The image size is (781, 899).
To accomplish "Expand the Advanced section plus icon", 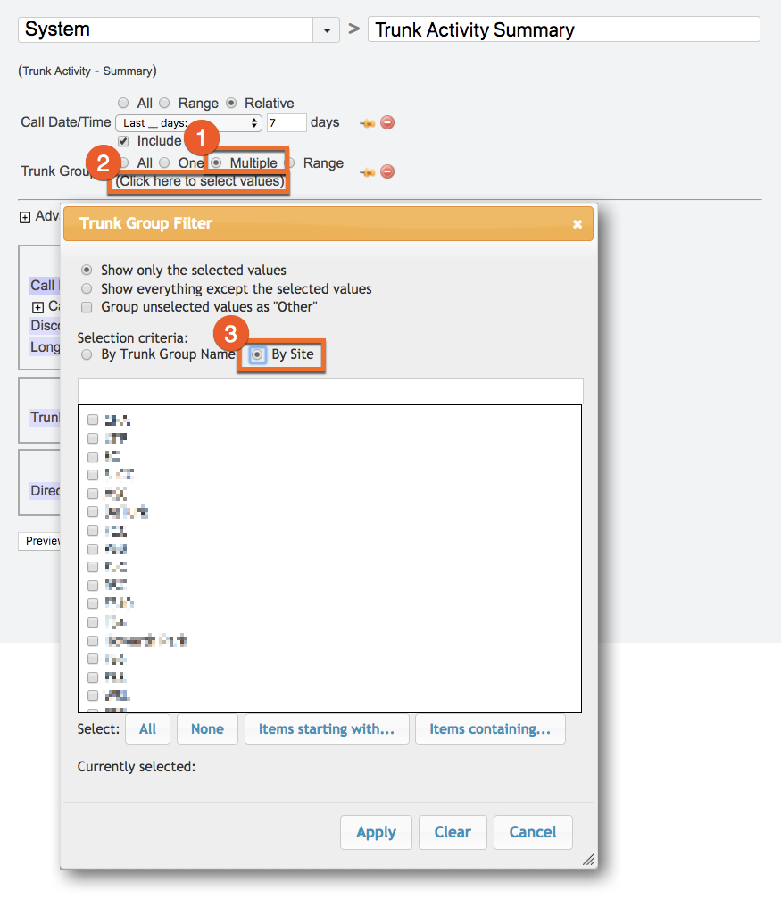I will pos(25,217).
